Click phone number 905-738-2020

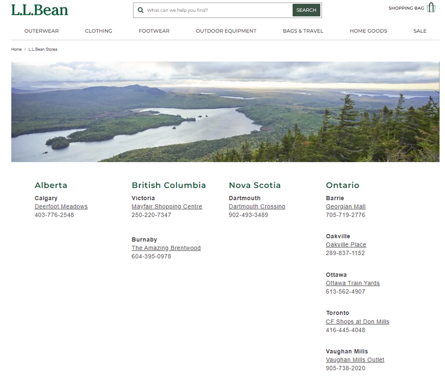tap(345, 368)
